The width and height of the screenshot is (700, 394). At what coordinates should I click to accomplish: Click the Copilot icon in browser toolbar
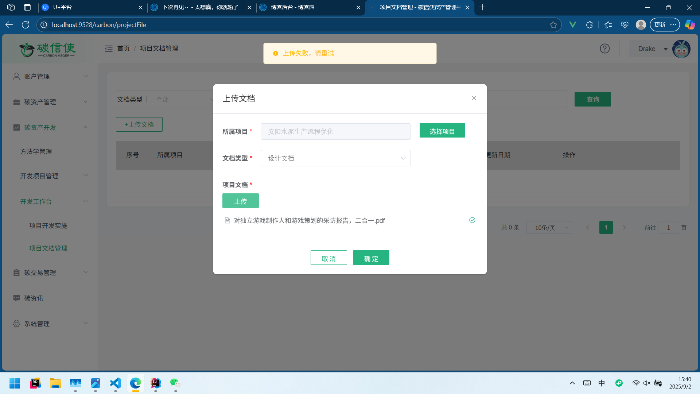point(690,25)
